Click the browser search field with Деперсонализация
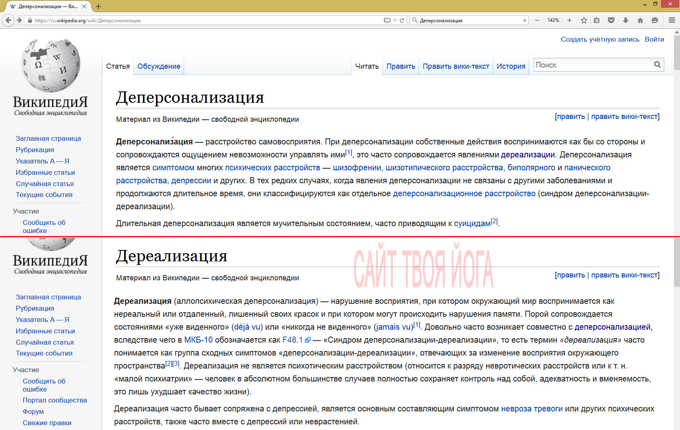680x430 pixels. [470, 20]
